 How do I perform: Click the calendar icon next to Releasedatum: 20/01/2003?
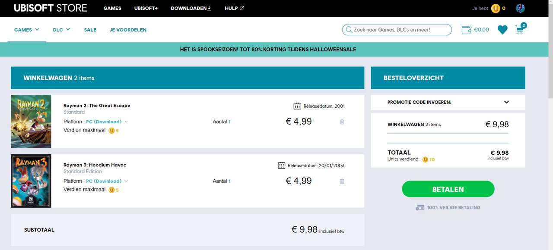(x=281, y=166)
